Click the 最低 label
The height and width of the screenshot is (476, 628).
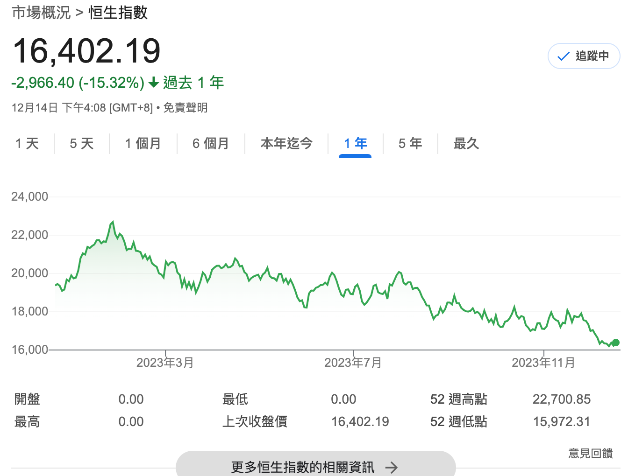pos(235,399)
